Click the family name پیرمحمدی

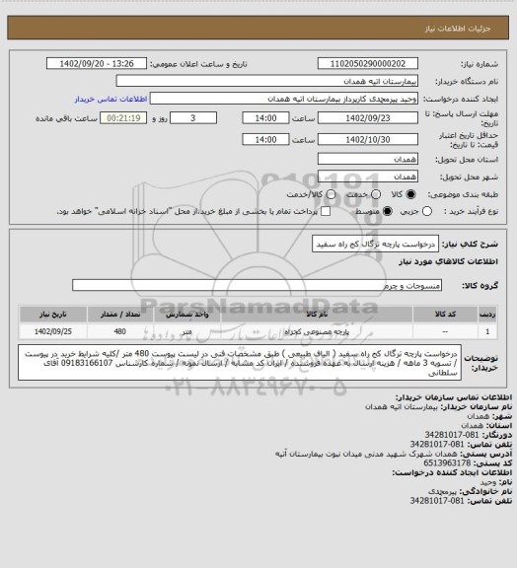coord(442,491)
